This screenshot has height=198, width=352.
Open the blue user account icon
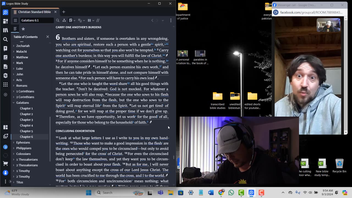click(5, 173)
